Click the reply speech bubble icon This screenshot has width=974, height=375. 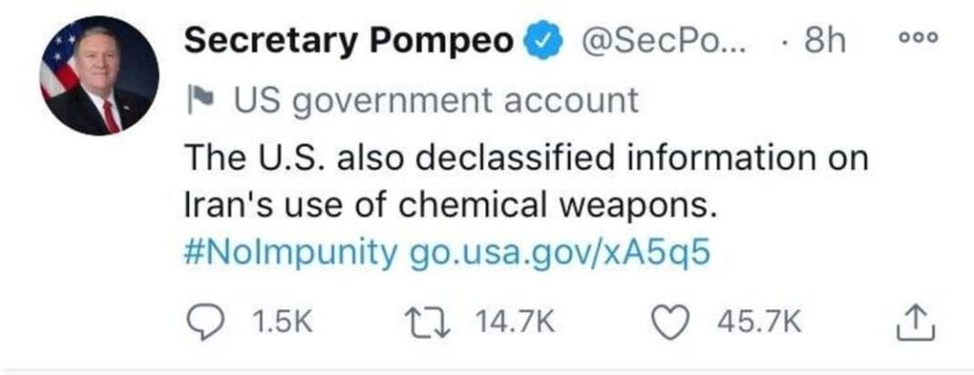coord(204,324)
